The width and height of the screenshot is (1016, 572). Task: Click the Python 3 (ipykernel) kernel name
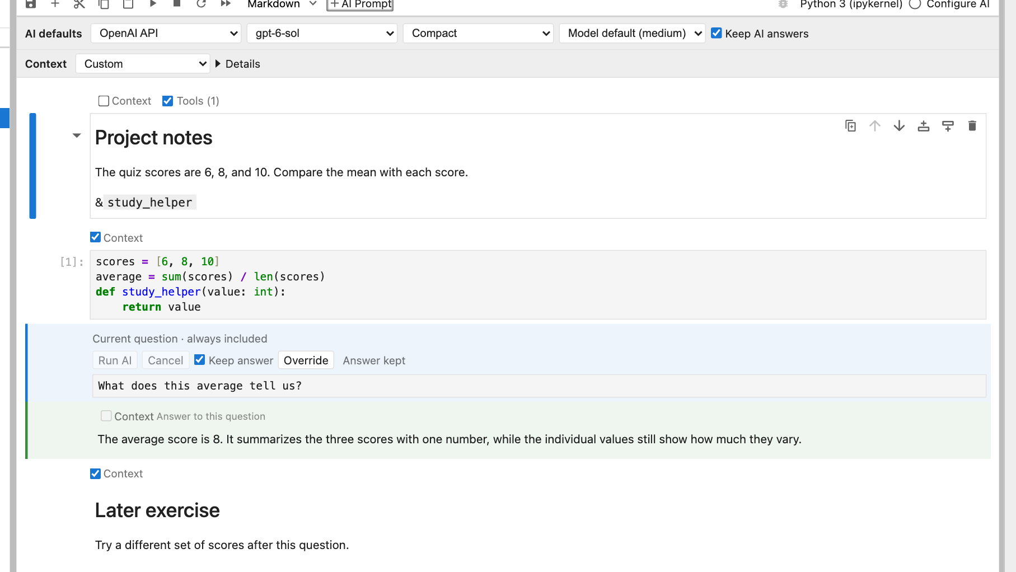[851, 4]
